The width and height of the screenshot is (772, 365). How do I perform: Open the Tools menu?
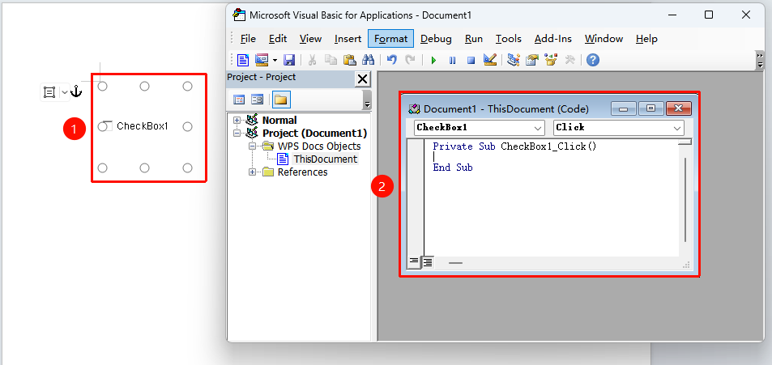pos(508,38)
